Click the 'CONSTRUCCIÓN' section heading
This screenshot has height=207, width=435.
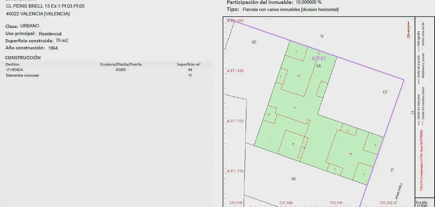coord(23,58)
